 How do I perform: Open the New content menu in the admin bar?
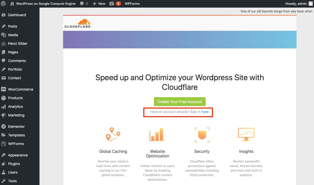pos(99,4)
